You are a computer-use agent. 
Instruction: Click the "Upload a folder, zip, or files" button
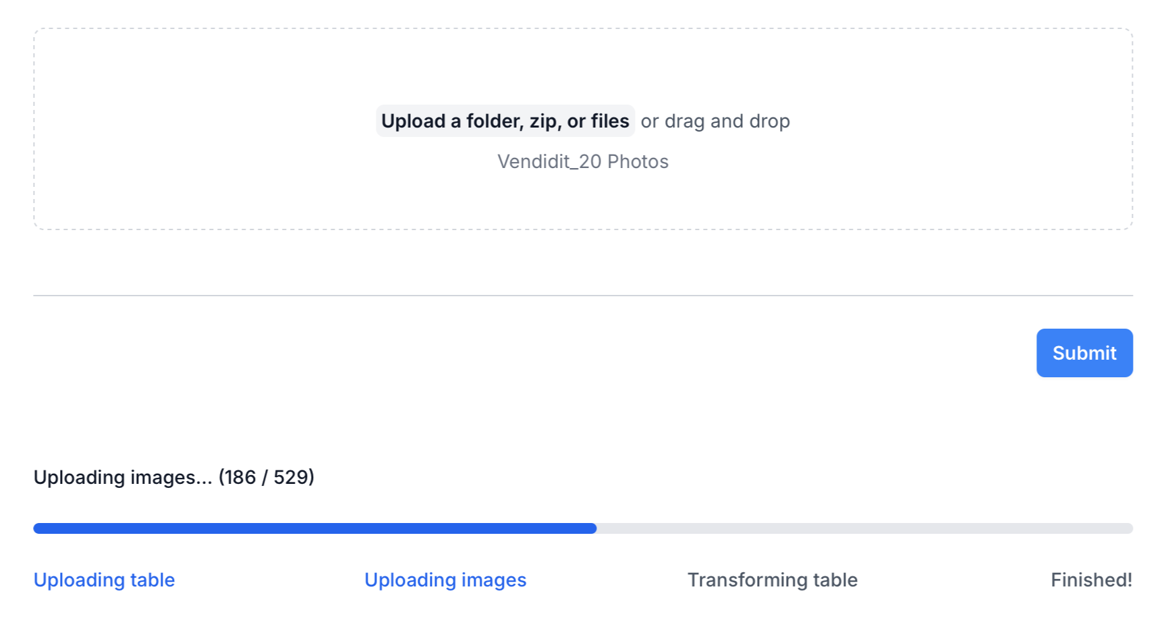505,121
